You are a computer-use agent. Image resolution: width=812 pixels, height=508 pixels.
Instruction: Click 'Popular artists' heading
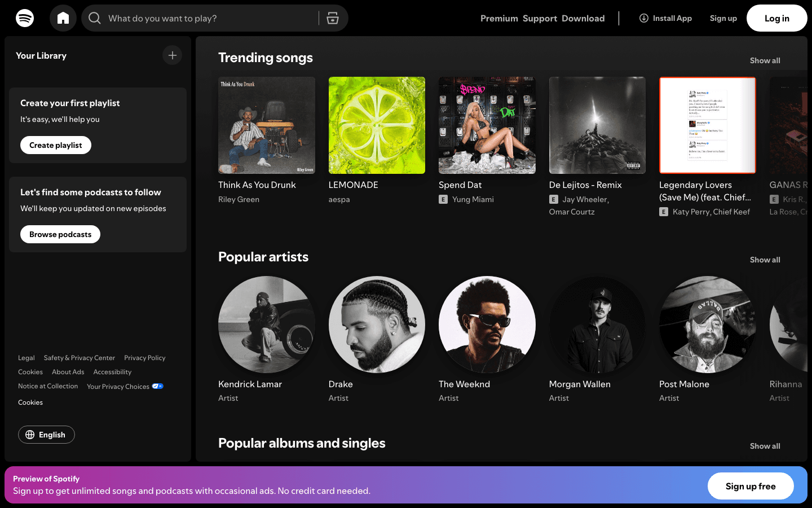tap(263, 257)
